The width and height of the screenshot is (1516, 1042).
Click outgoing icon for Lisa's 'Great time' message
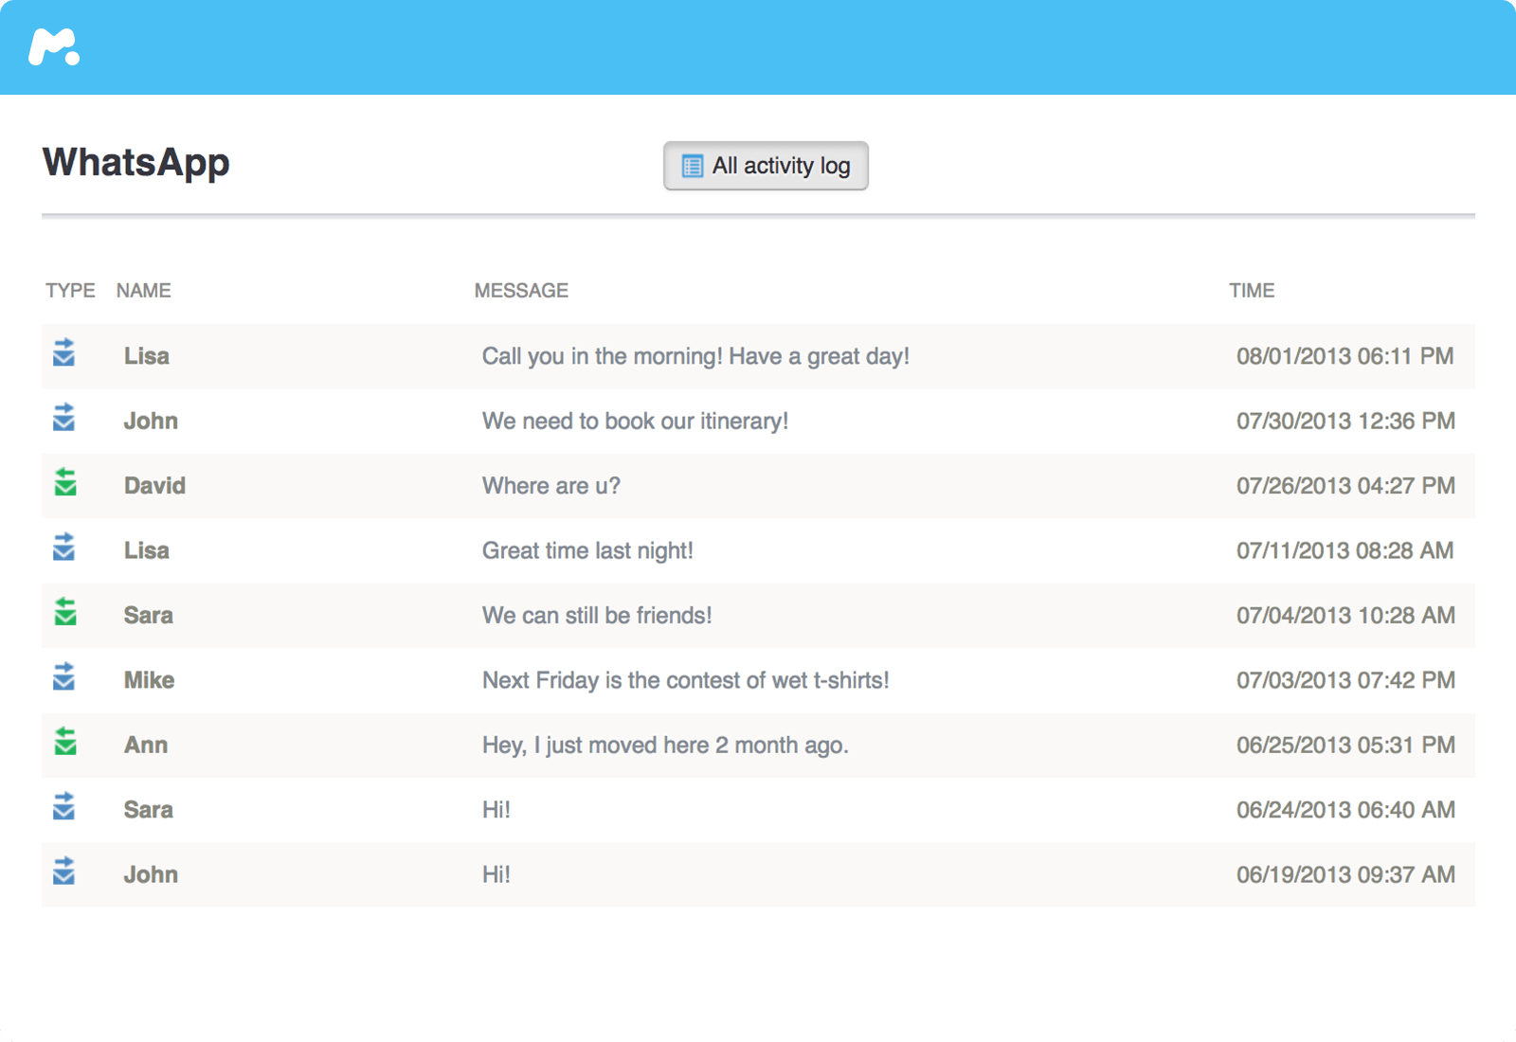(63, 547)
